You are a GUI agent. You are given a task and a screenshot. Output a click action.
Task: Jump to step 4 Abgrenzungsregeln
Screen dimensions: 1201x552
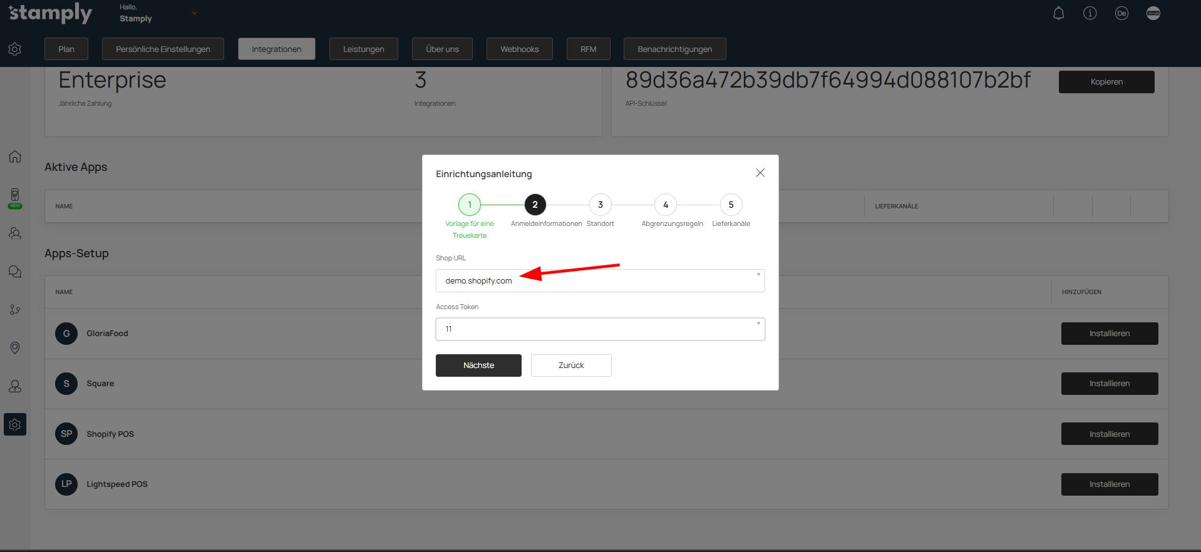tap(665, 205)
